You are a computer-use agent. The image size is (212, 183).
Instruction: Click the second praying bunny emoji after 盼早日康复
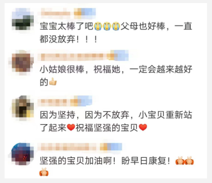click(189, 160)
